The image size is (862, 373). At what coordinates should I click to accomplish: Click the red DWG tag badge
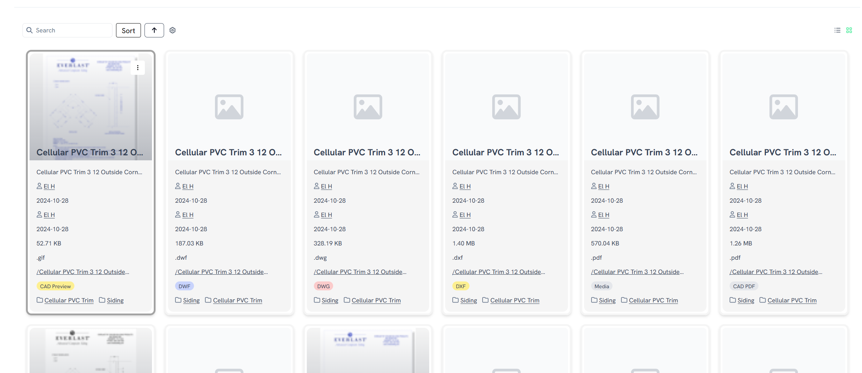point(323,286)
